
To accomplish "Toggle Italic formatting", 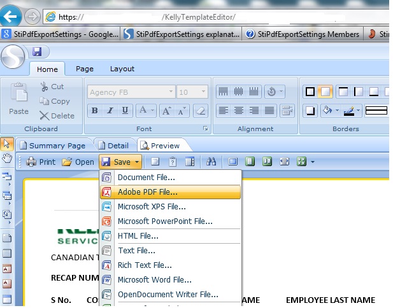I will click(110, 111).
